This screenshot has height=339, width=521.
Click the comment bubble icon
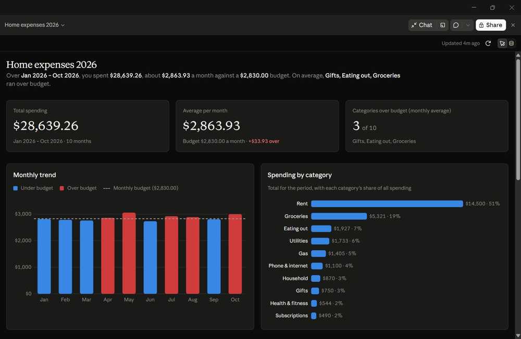coord(456,25)
